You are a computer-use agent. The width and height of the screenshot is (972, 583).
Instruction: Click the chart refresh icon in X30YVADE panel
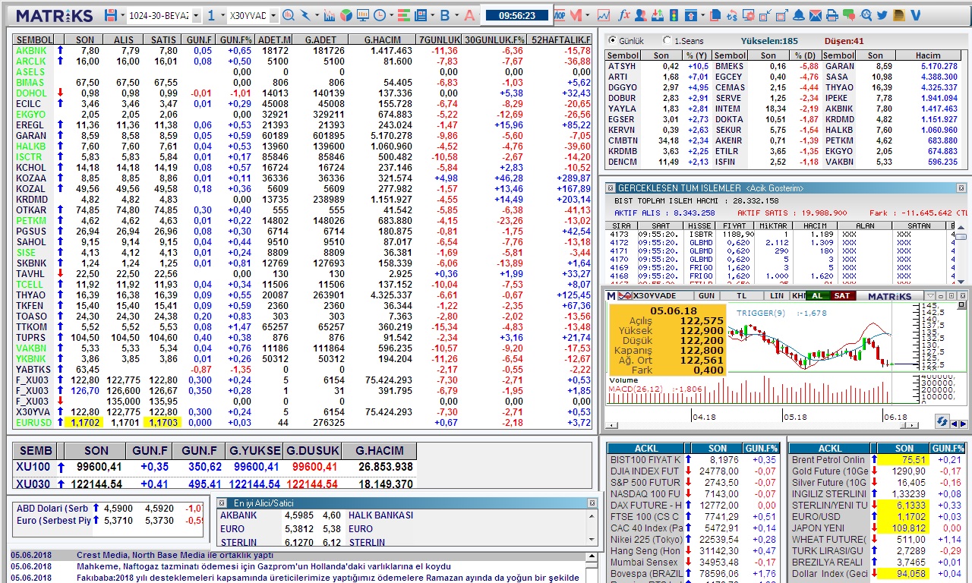(x=942, y=421)
